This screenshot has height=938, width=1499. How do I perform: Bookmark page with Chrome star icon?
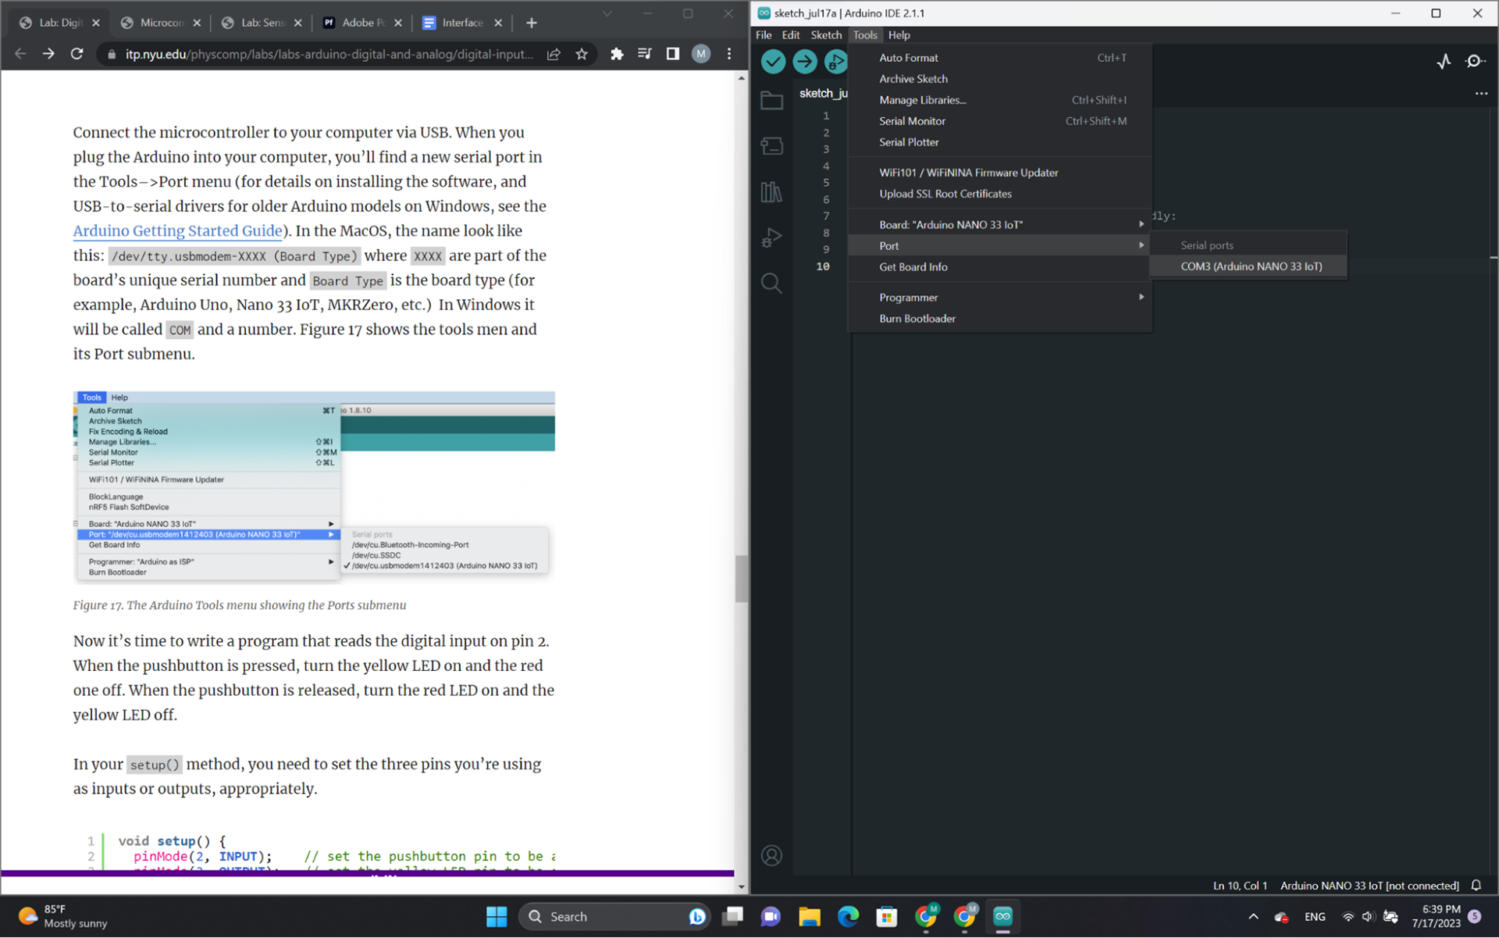point(582,54)
